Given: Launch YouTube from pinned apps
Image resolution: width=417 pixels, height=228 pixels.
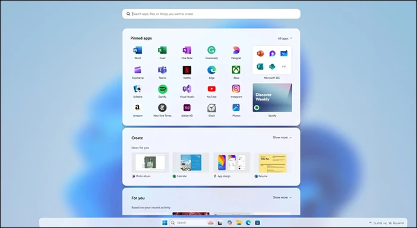Looking at the screenshot, I should tap(211, 89).
